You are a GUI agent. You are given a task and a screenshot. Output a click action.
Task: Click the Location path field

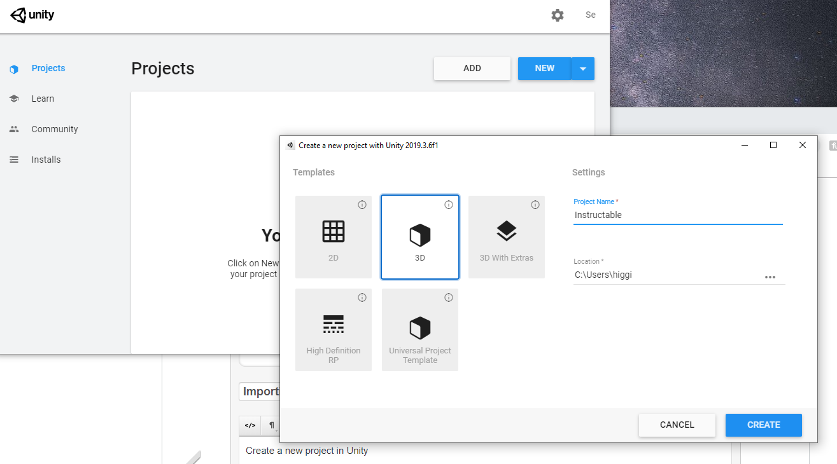(667, 275)
